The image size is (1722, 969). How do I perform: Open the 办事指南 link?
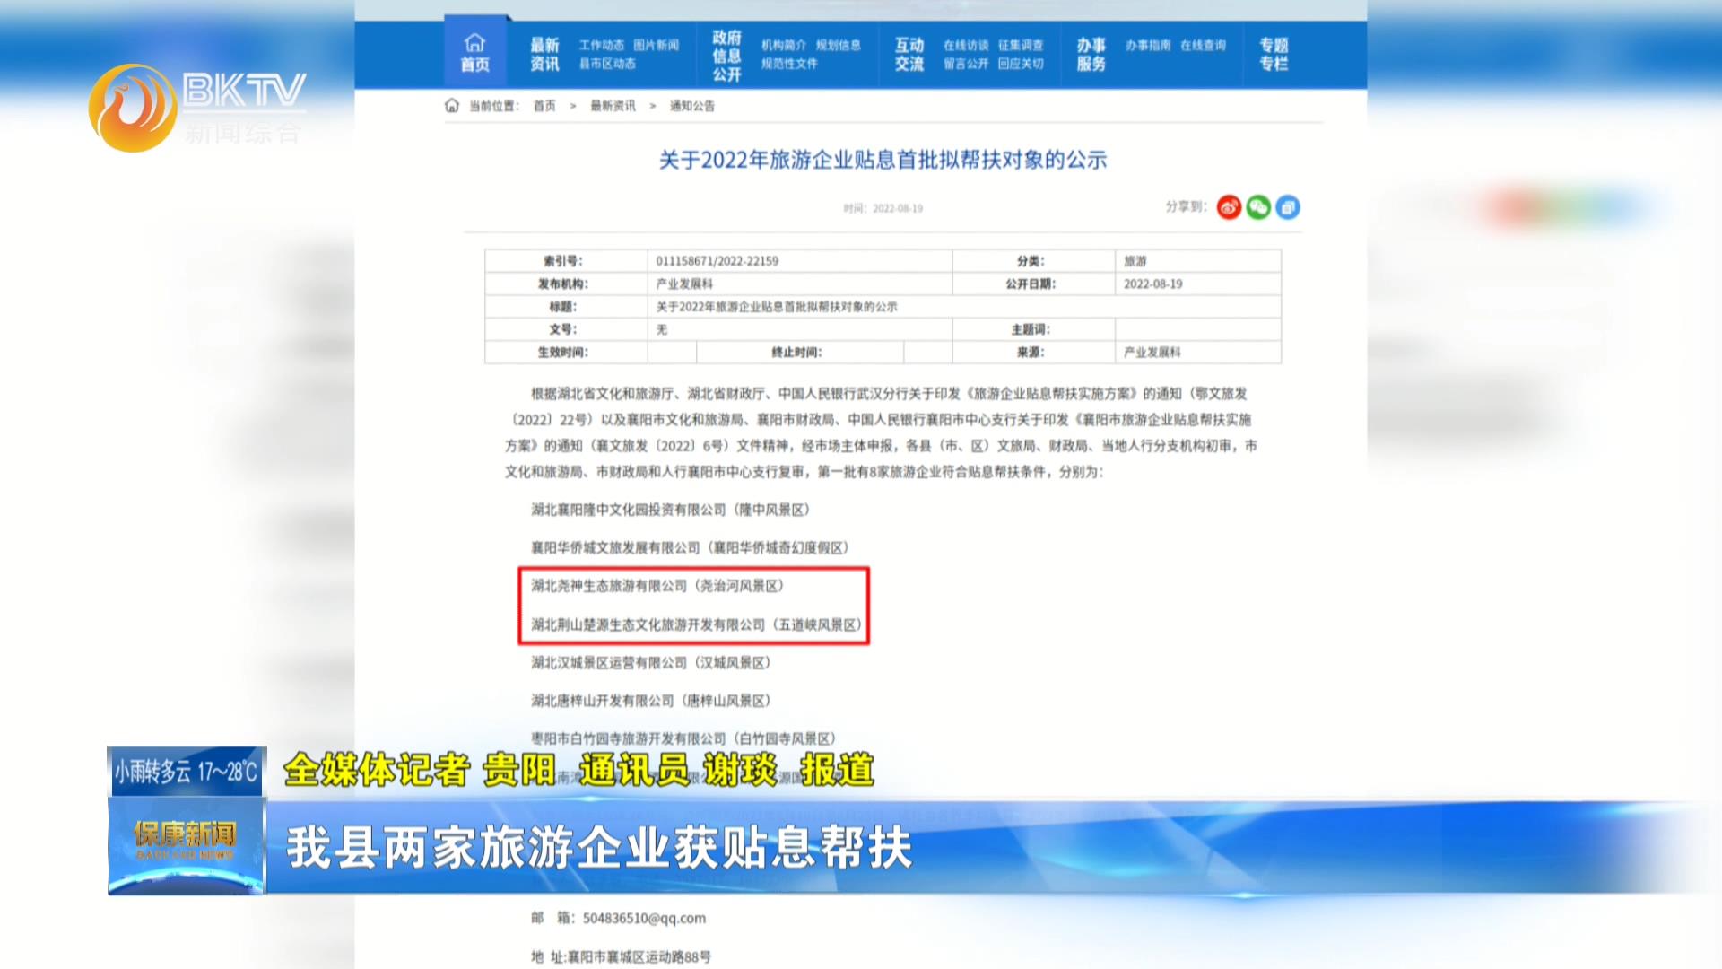click(1147, 45)
